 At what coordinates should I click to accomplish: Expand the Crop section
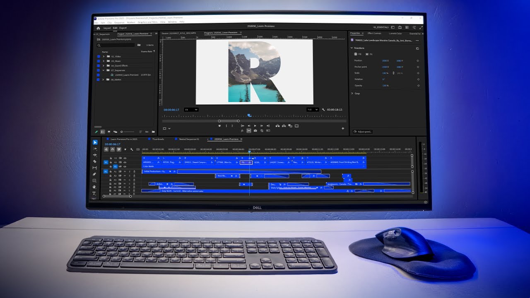(352, 94)
